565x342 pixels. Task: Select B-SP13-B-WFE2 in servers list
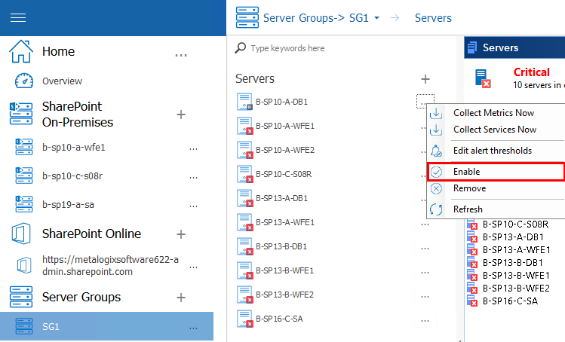[284, 295]
